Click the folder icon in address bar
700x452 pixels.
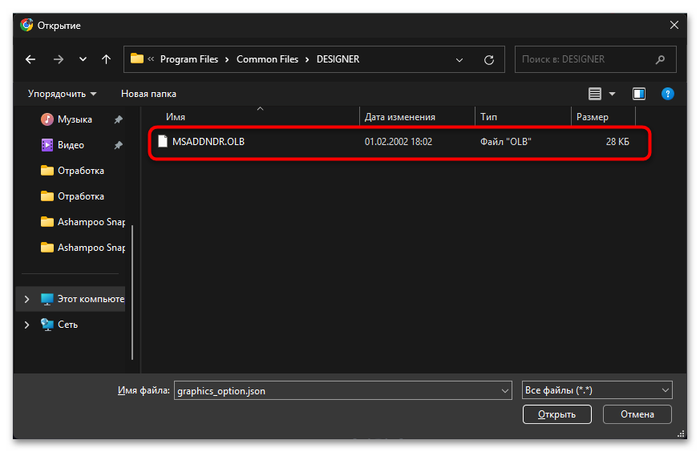pyautogui.click(x=136, y=59)
